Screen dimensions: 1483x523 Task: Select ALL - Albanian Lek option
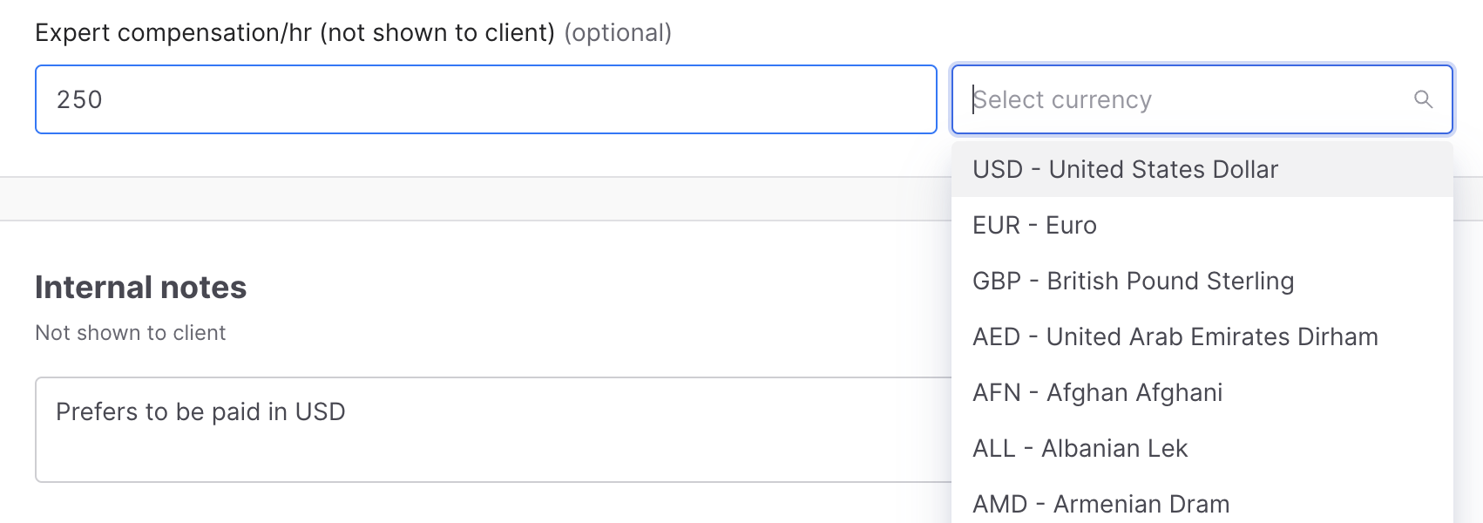[x=1080, y=448]
